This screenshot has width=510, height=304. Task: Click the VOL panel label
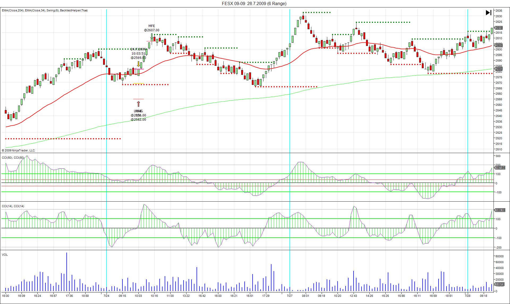[5, 255]
